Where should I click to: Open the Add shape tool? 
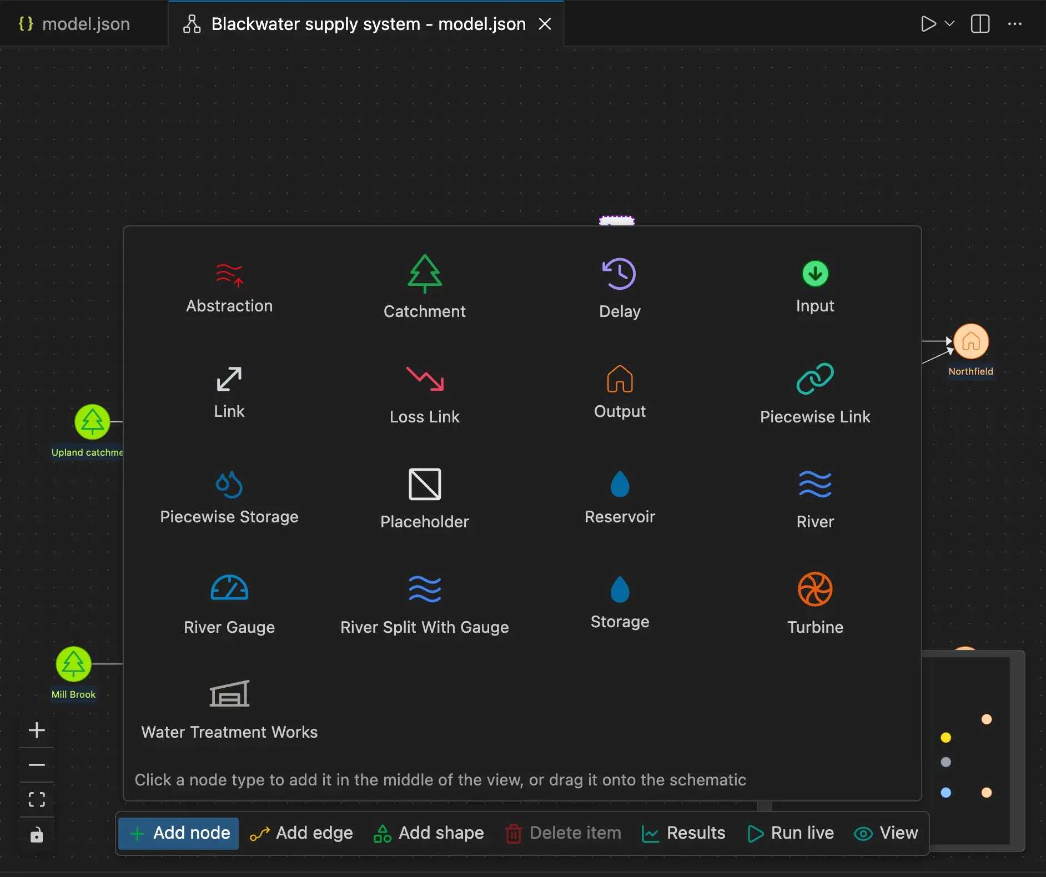429,833
